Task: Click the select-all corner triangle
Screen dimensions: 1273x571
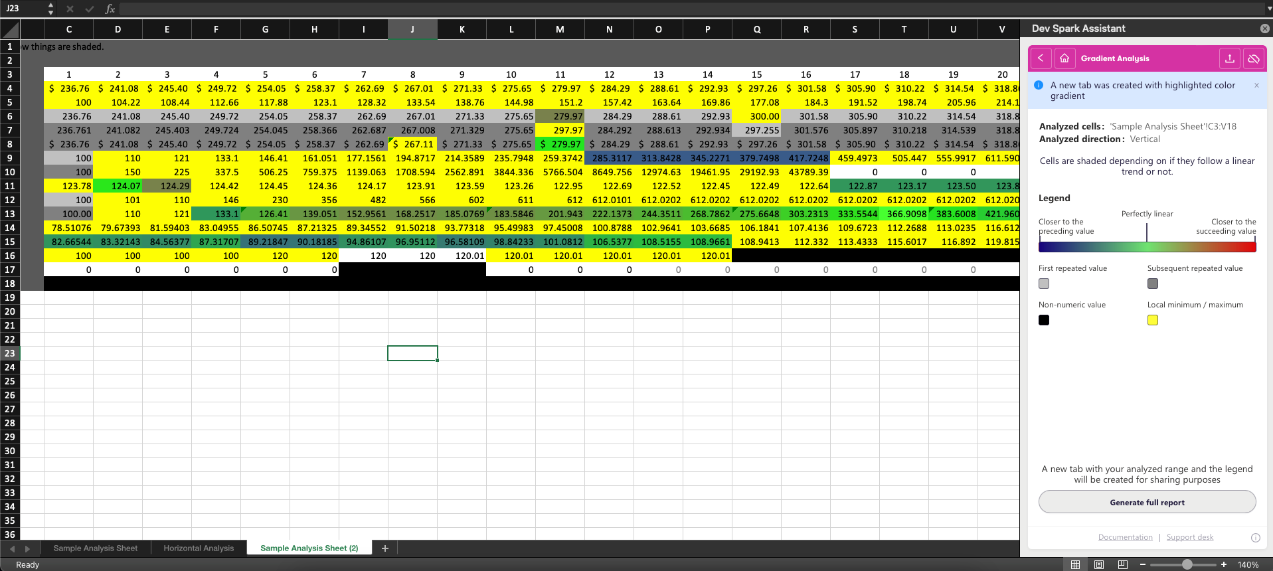Action: pos(11,29)
